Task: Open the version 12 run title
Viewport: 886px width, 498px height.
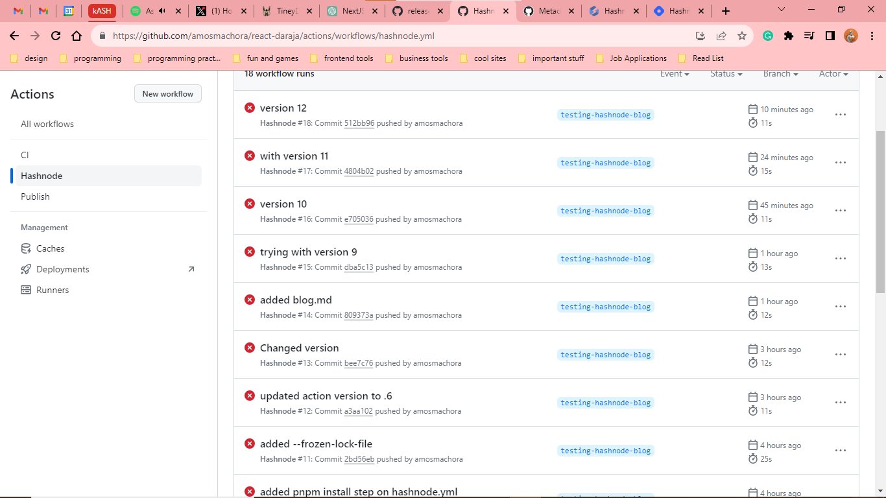Action: tap(283, 108)
